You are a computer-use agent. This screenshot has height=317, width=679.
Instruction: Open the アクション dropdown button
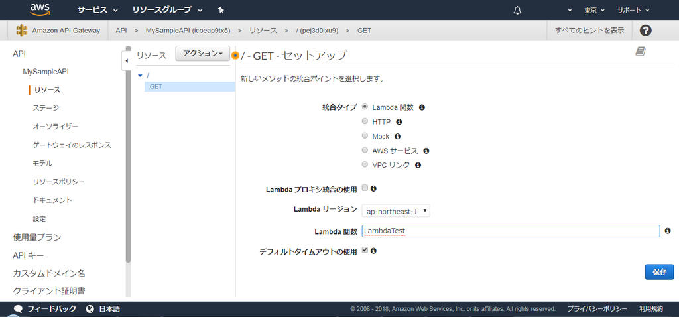(x=202, y=53)
